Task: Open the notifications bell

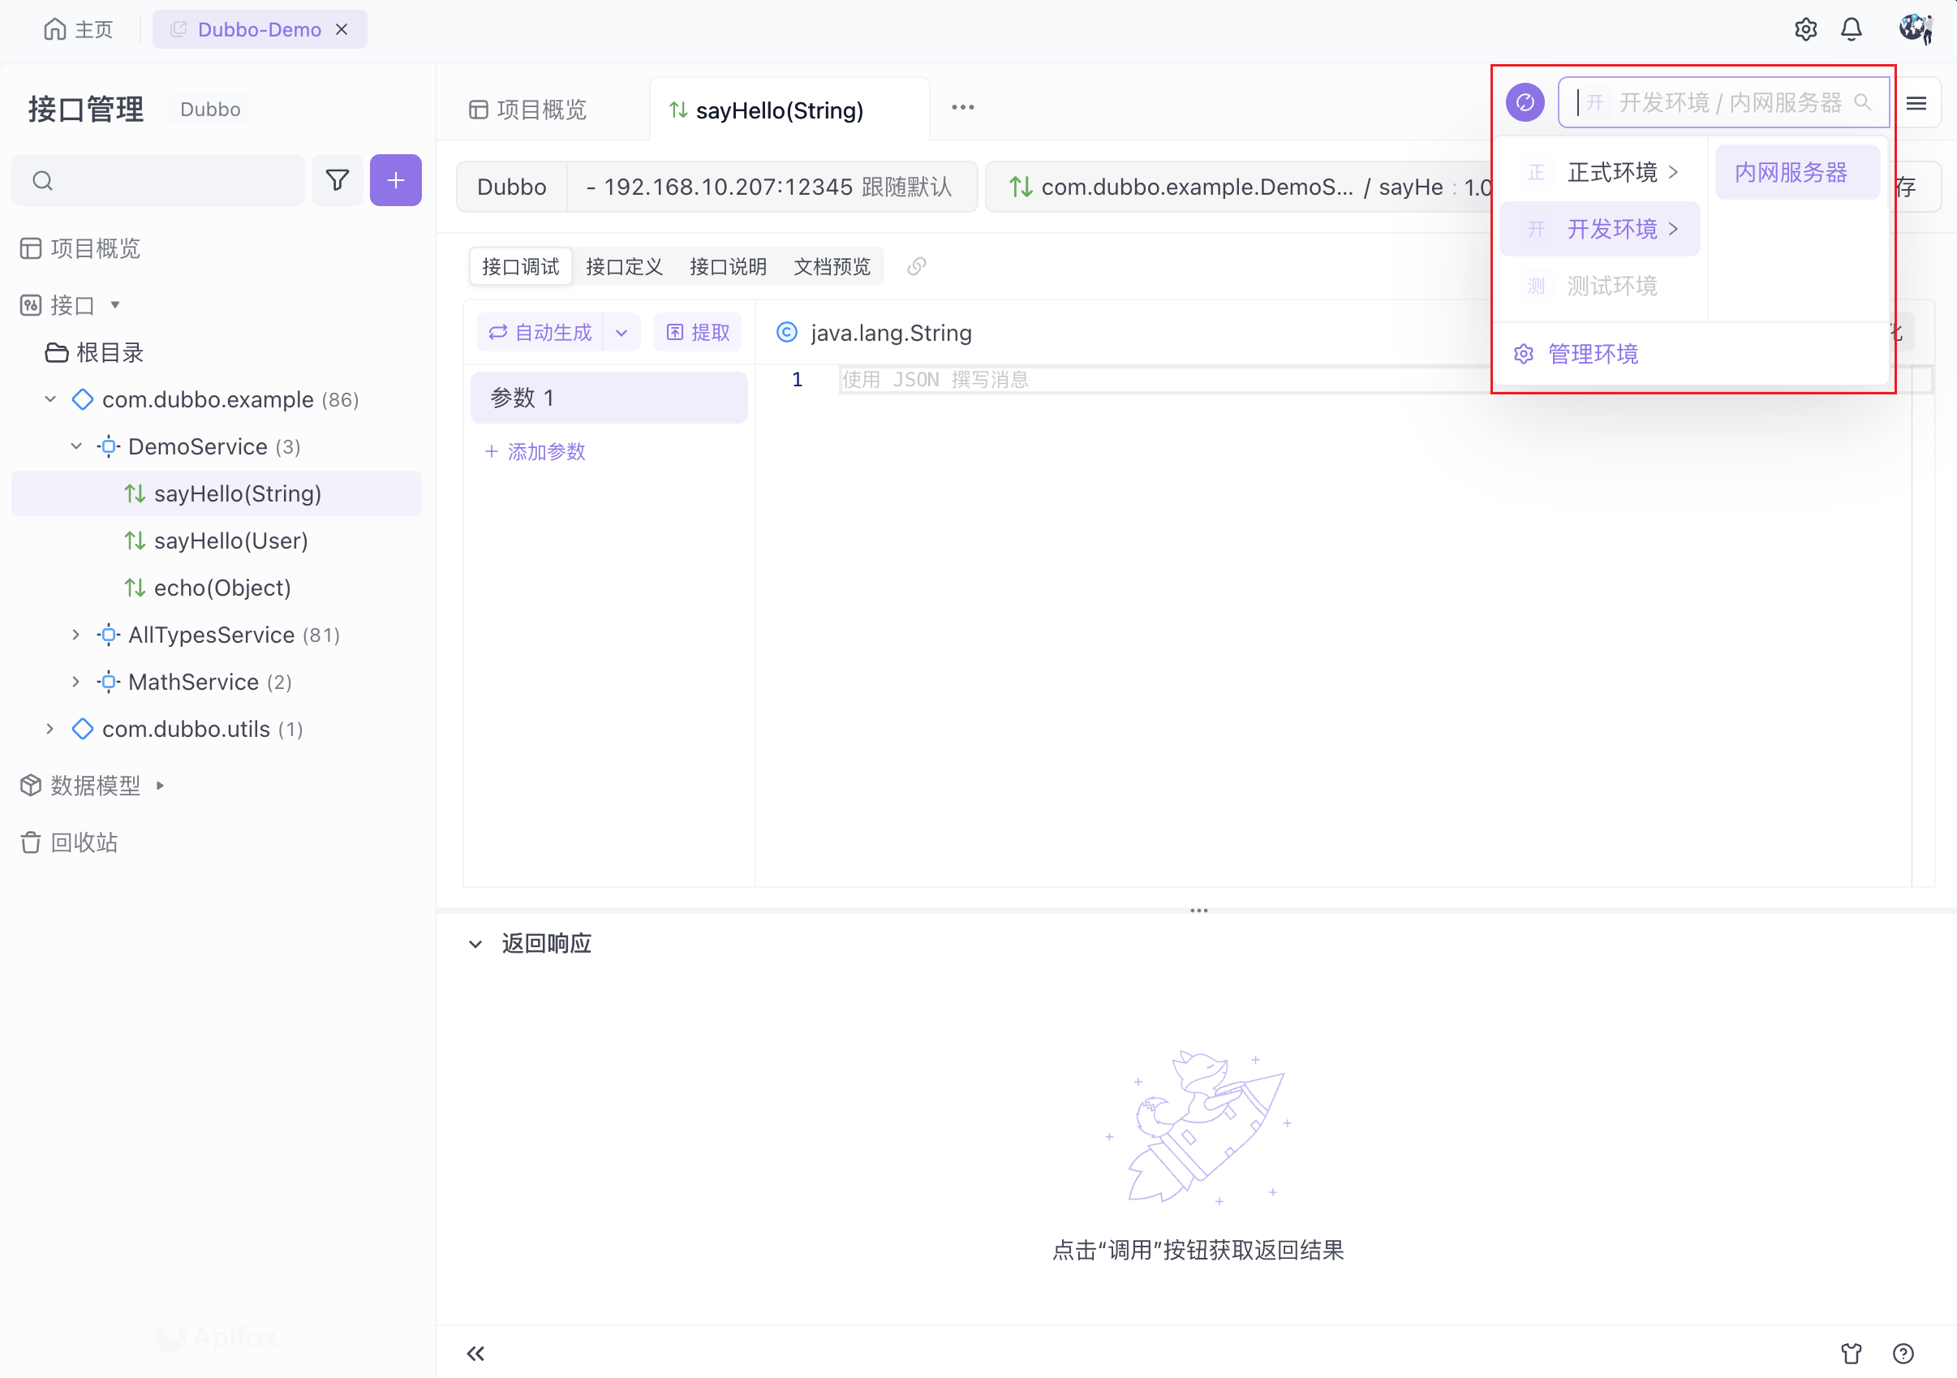Action: (1852, 30)
